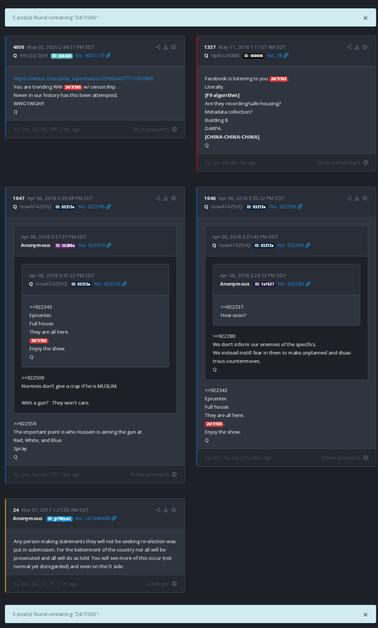Click circle icon beside 4chan pol
The height and width of the screenshot is (628, 378).
coord(174,584)
